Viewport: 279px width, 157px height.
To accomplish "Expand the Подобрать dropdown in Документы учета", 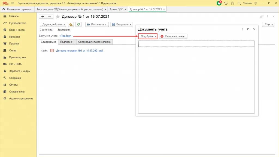I will point(148,36).
